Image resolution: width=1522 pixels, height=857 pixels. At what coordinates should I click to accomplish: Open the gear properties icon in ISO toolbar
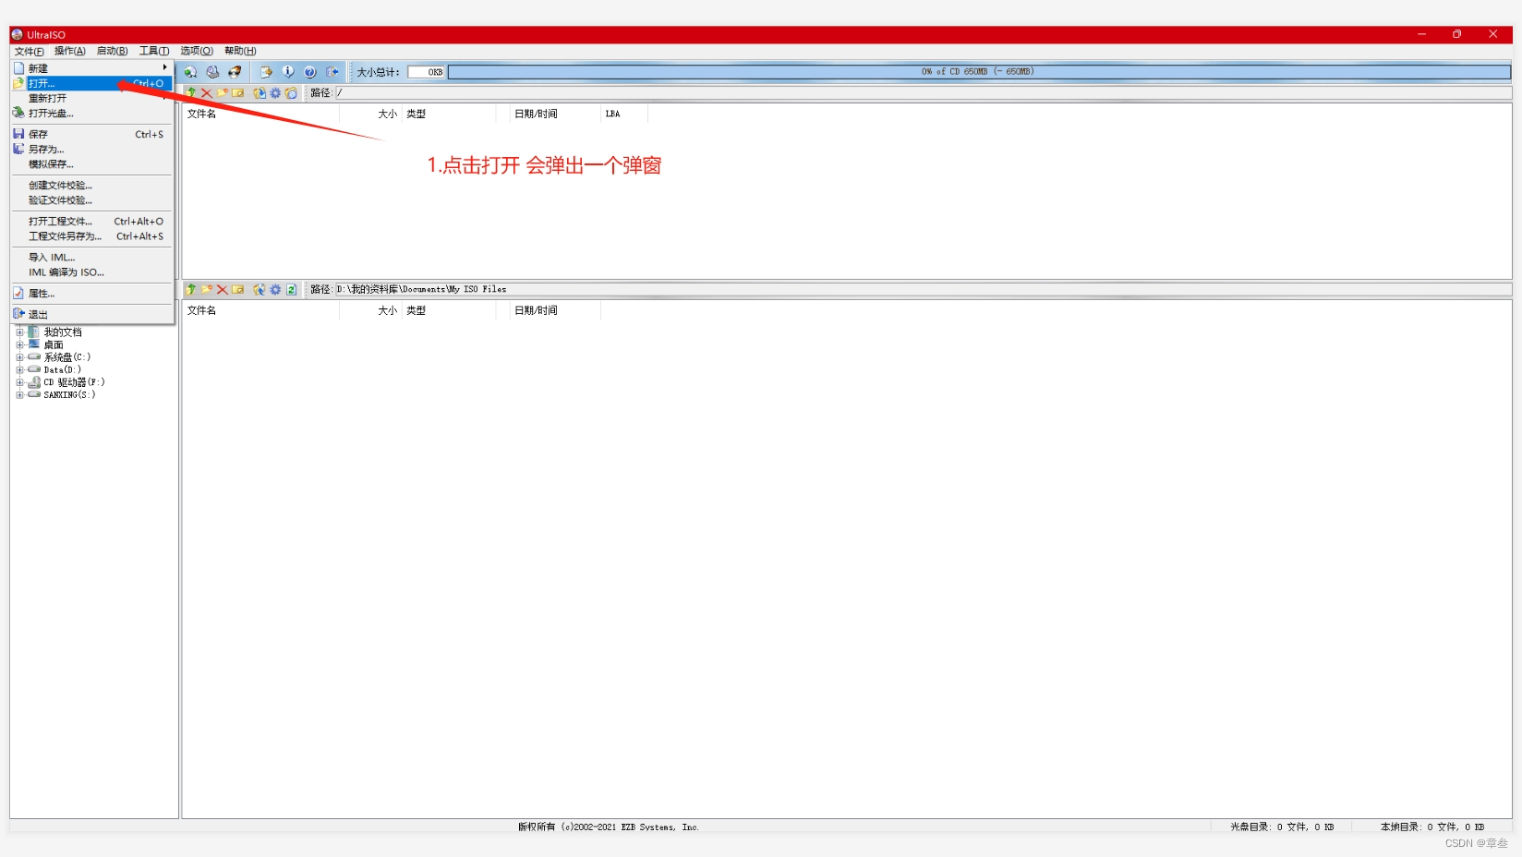tap(275, 93)
